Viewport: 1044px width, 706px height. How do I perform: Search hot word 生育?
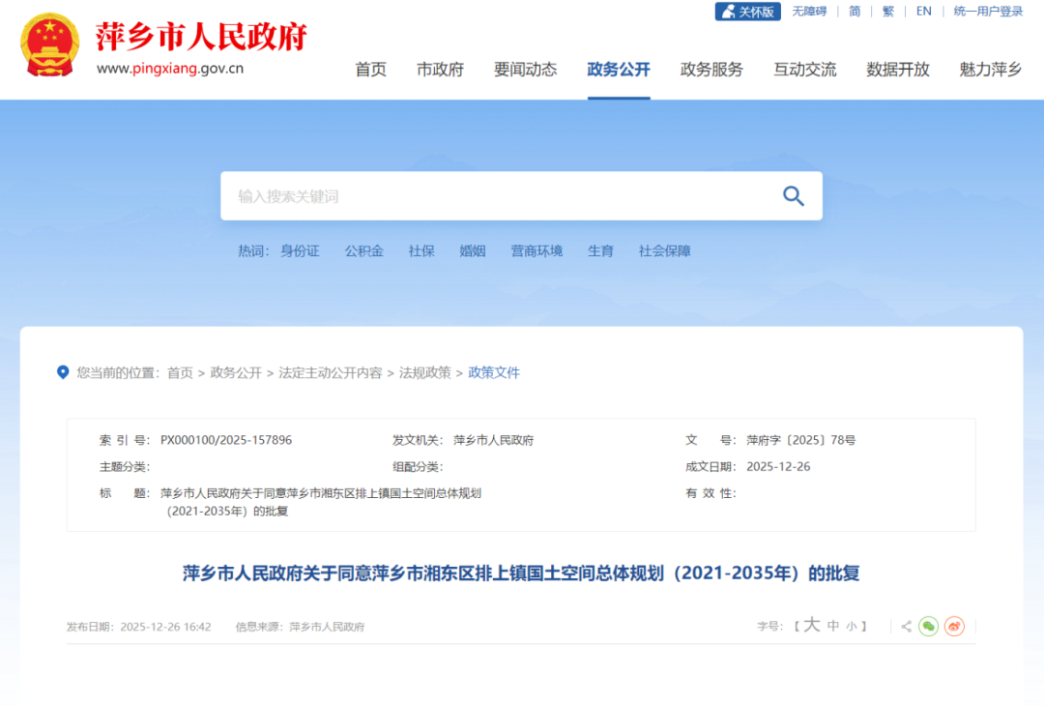pos(600,251)
